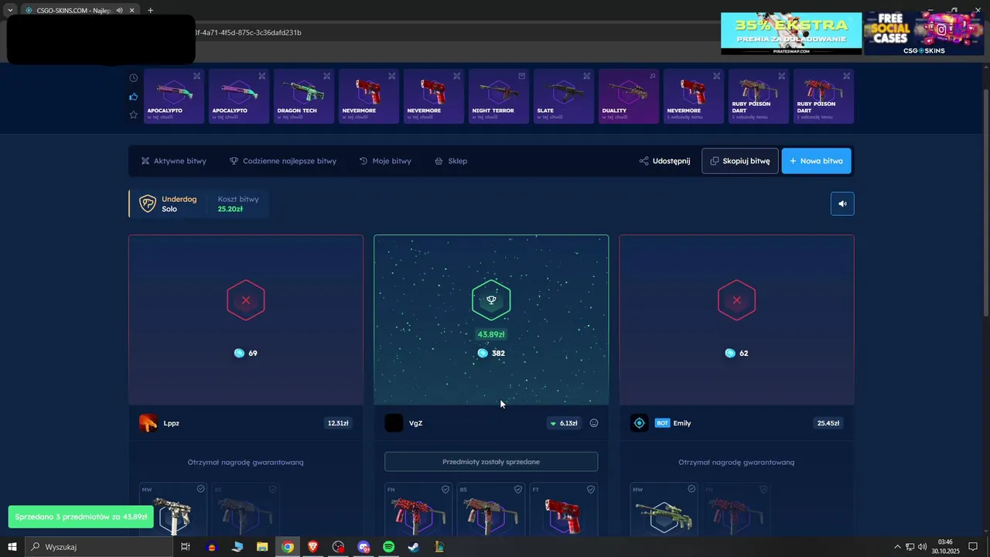Open the 35% Ekstra promo banner

pyautogui.click(x=791, y=33)
